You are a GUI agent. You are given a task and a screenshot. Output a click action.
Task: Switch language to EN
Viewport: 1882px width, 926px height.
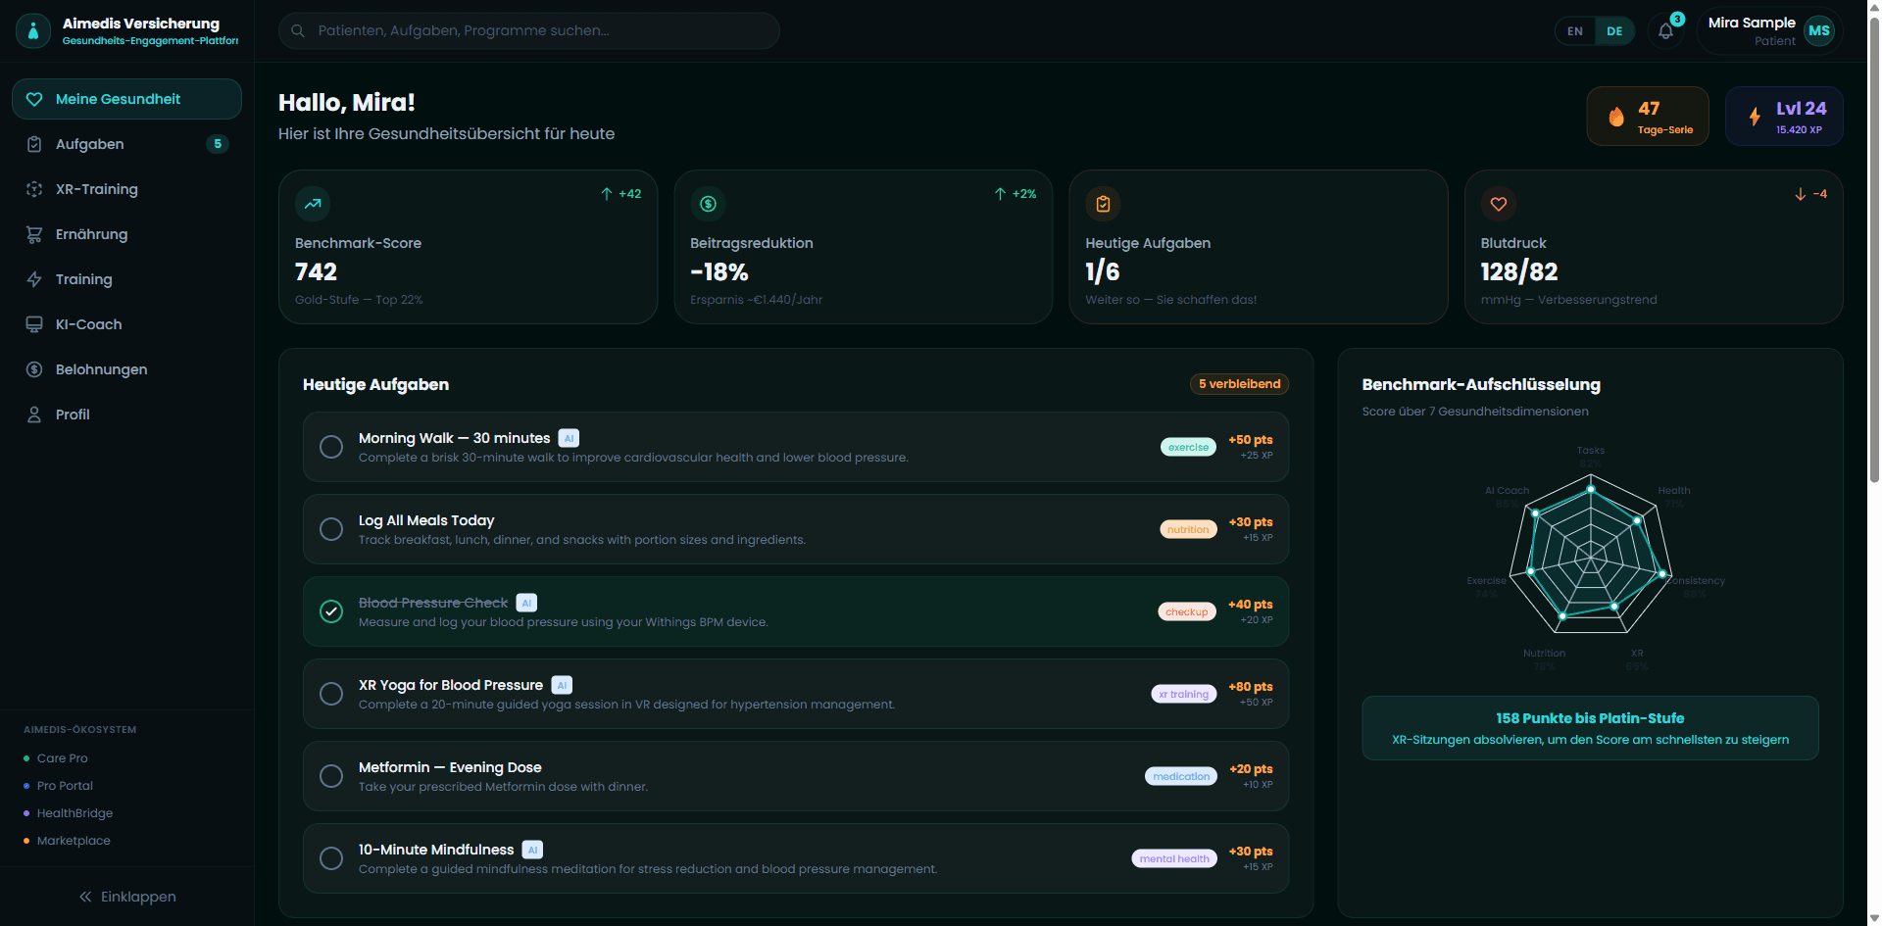click(1575, 31)
